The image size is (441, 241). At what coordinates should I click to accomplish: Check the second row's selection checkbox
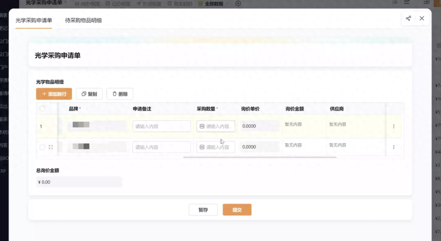[x=42, y=147]
